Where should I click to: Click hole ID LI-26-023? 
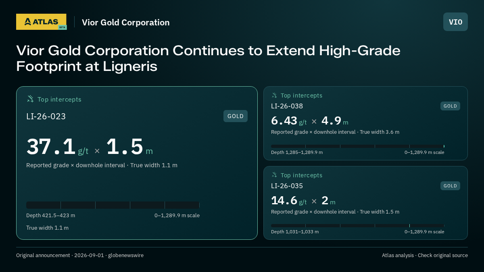46,116
